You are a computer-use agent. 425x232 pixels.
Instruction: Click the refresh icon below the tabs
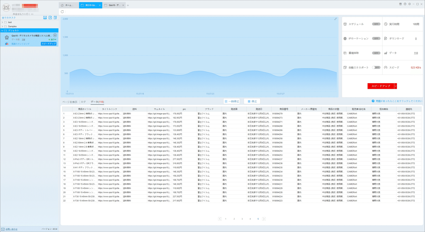(x=62, y=12)
